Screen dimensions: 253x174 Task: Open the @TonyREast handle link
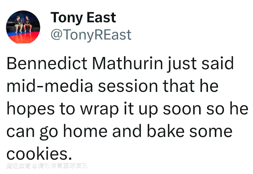point(91,35)
